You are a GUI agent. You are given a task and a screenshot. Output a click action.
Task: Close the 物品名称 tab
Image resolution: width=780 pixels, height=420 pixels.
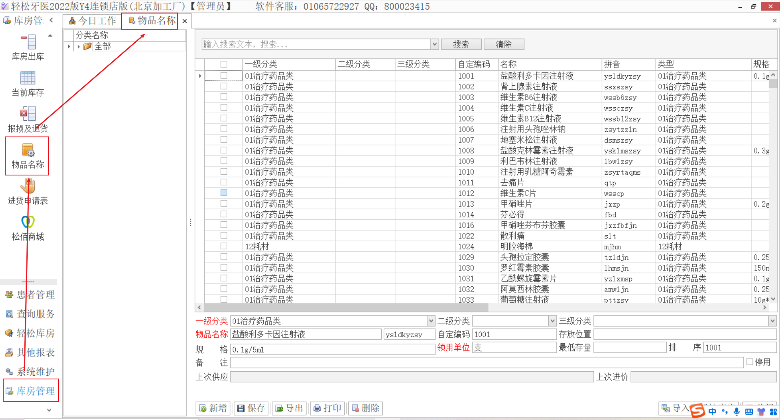click(185, 21)
